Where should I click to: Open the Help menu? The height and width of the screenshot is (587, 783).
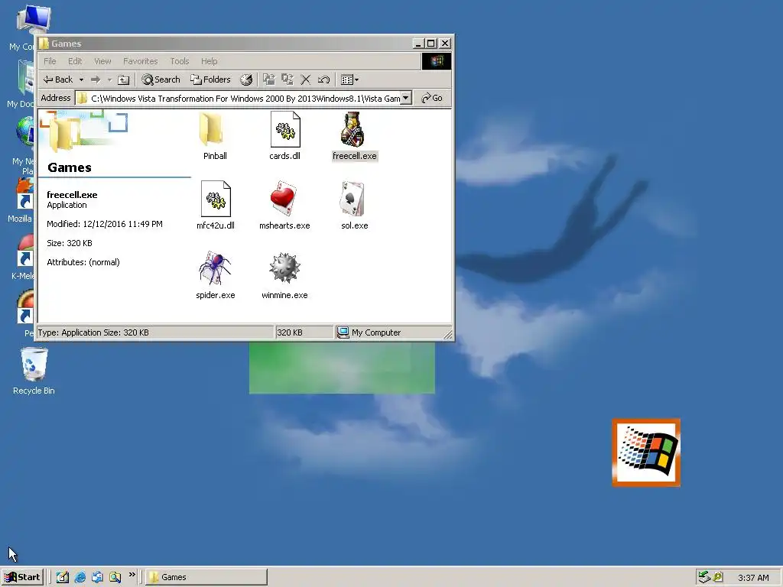coord(210,61)
